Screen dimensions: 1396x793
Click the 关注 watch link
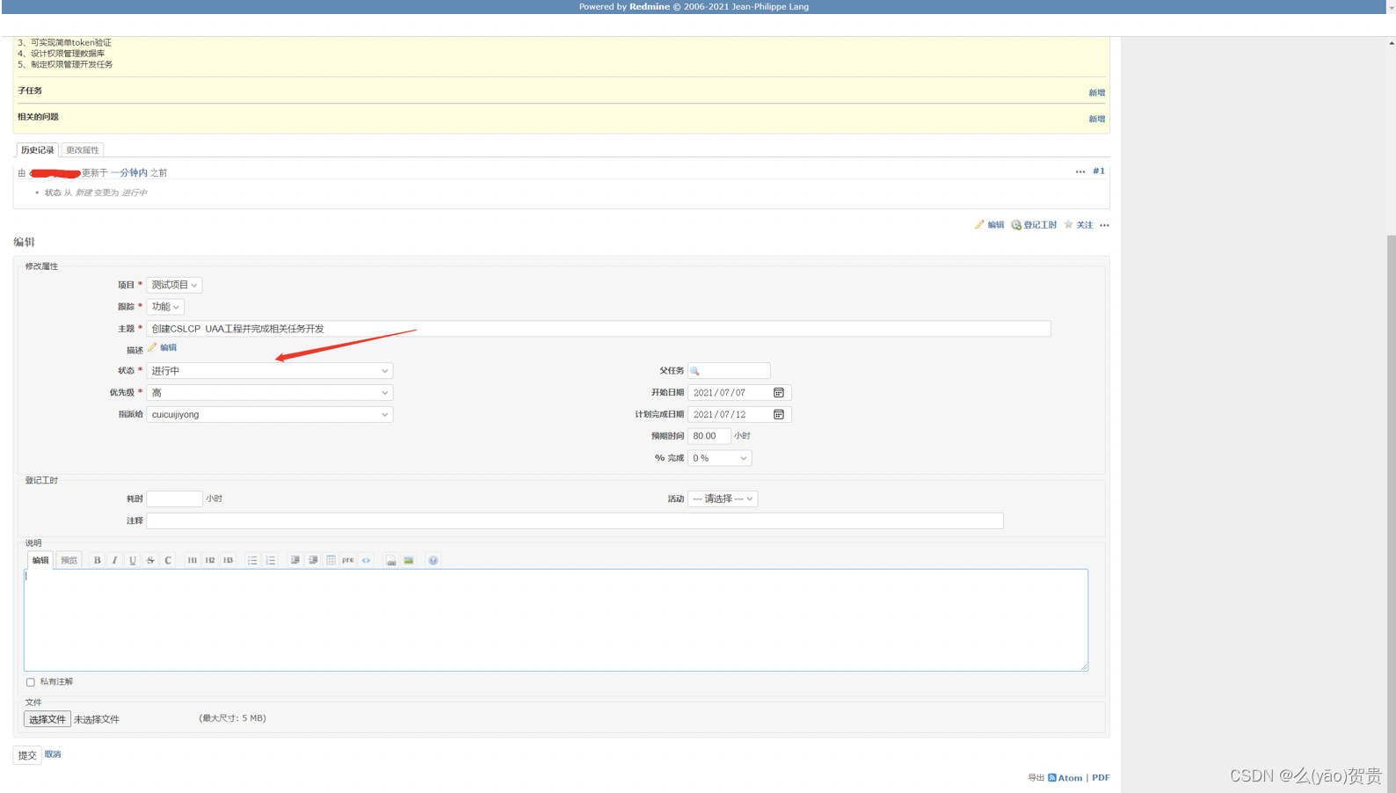1079,225
